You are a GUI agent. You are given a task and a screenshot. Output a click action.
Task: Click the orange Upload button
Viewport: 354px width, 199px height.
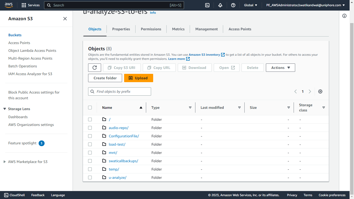[139, 78]
